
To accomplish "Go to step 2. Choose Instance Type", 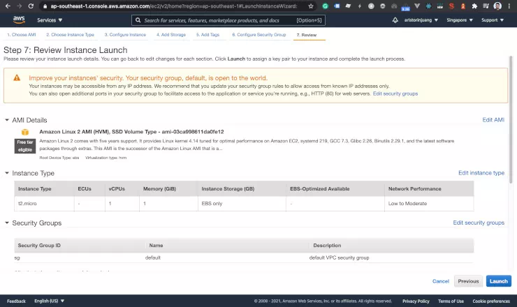I will (70, 35).
